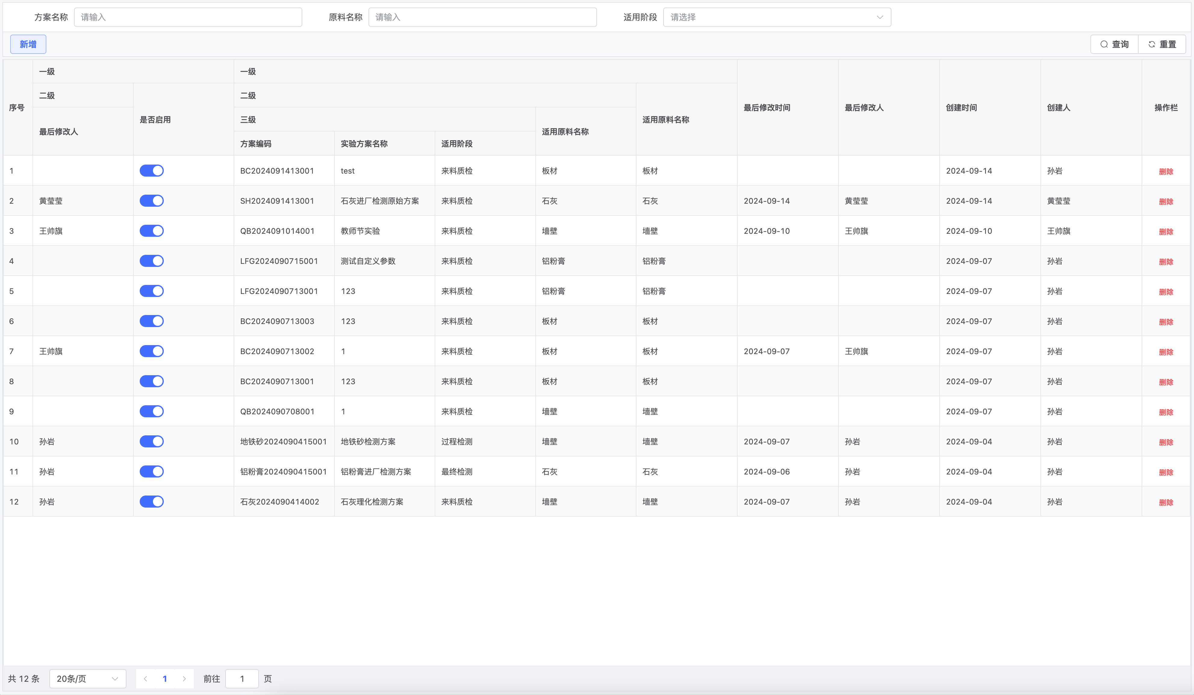Screen dimensions: 1194x695
Task: Delete row 6 with code BC2024090713003
Action: (x=1166, y=321)
